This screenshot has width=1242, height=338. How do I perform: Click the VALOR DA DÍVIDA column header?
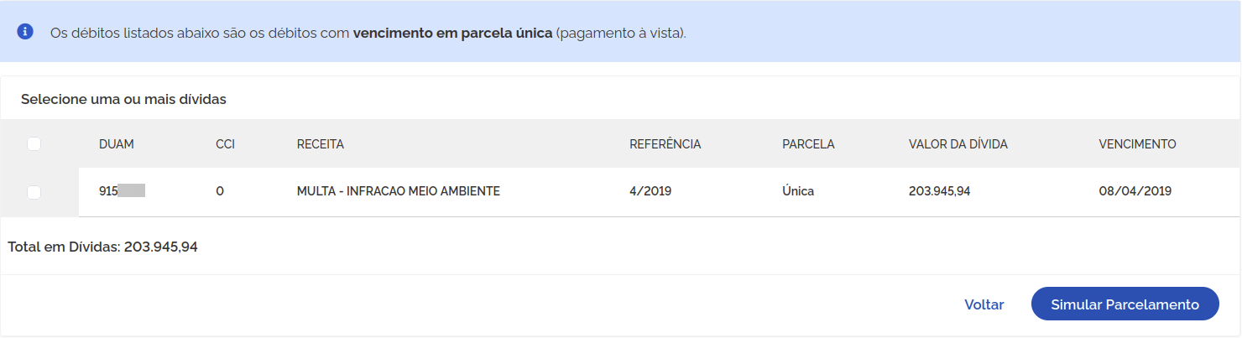(x=958, y=144)
